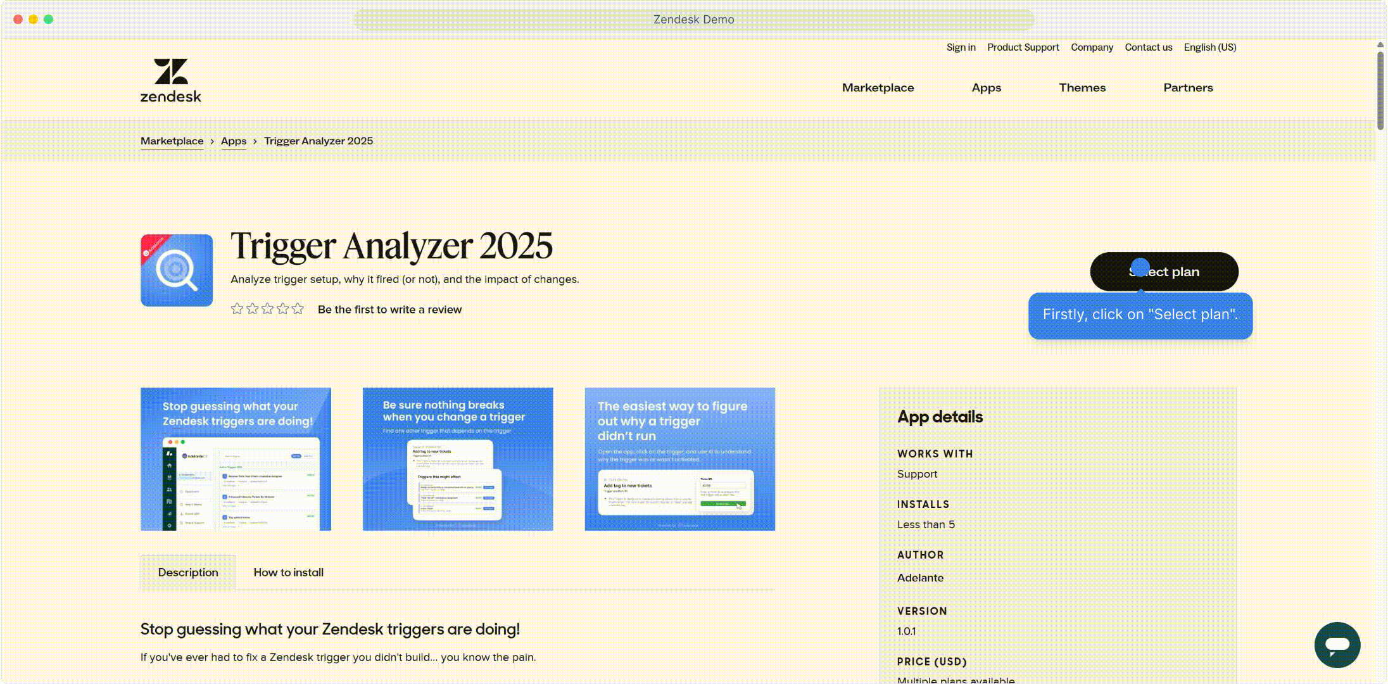Click the macOS green fullscreen button
This screenshot has width=1388, height=684.
[x=49, y=20]
